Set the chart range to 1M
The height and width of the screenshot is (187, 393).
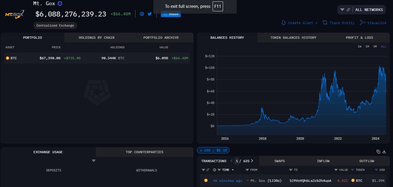click(367, 47)
